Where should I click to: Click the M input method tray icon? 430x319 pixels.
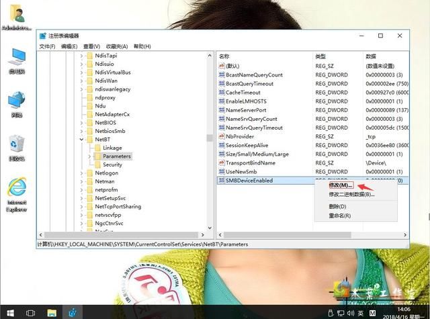coord(372,313)
